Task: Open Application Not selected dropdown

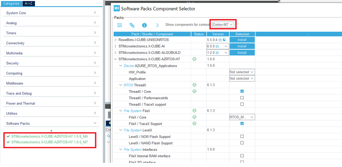Action: (x=242, y=78)
